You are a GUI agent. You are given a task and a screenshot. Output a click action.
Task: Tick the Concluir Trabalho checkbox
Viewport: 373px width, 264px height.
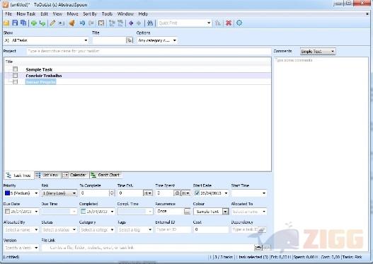click(x=16, y=76)
